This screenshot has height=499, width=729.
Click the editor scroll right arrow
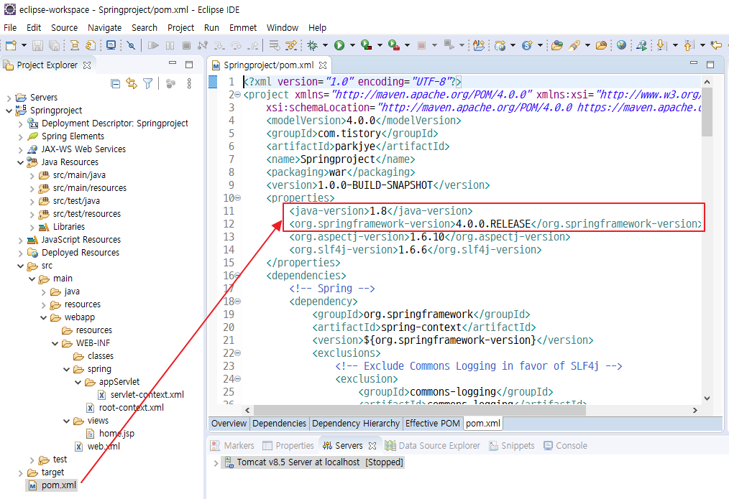(695, 411)
